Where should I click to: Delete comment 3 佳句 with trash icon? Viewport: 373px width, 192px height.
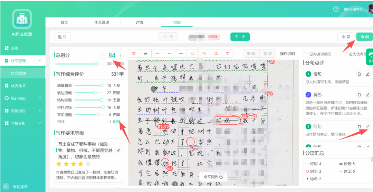(360, 126)
